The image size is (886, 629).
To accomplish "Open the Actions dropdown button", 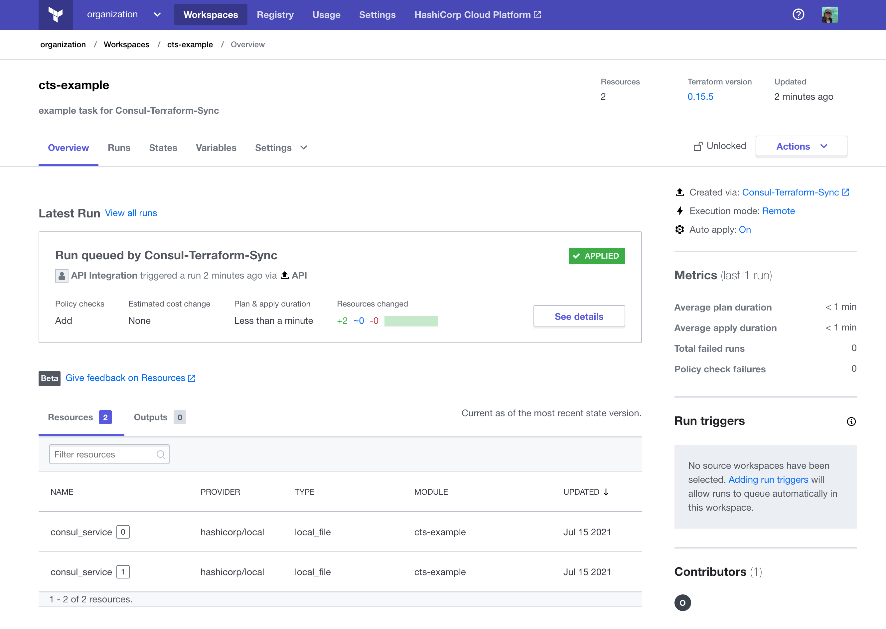I will (801, 146).
